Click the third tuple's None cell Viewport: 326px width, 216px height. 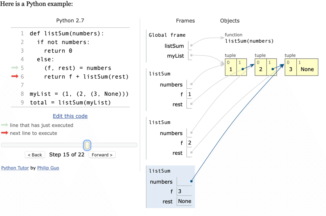[307, 69]
